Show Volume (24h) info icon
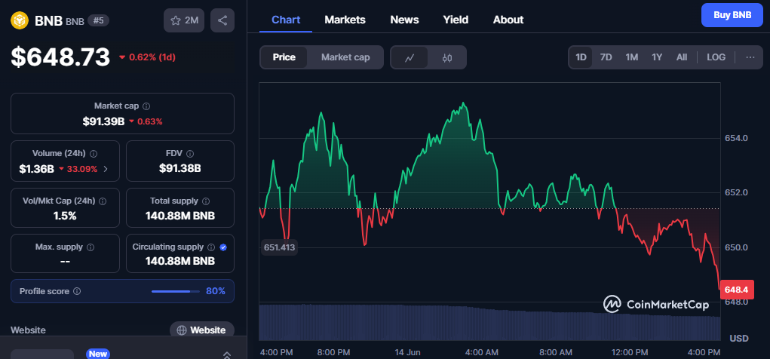The width and height of the screenshot is (770, 359). (94, 154)
